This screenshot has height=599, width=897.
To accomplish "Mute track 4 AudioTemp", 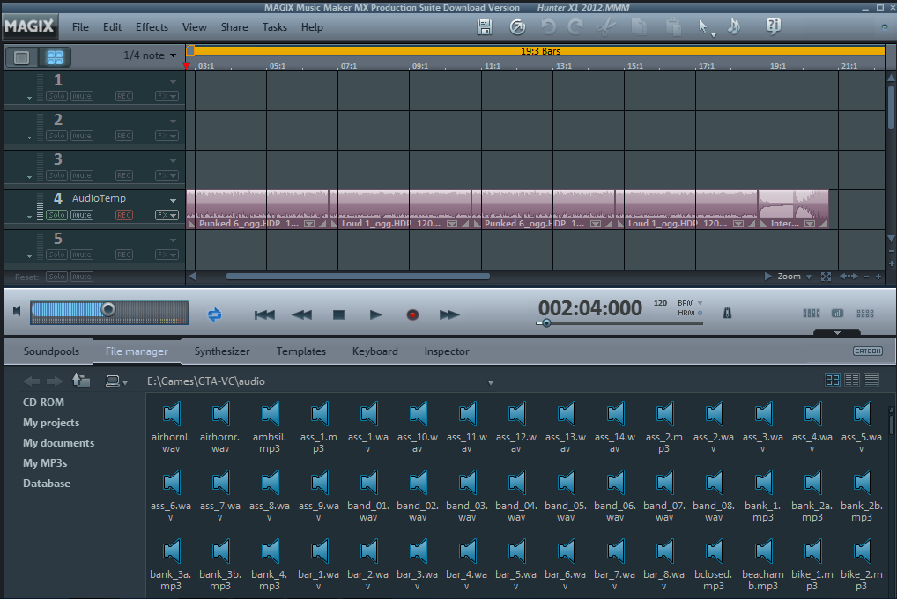I will [82, 215].
